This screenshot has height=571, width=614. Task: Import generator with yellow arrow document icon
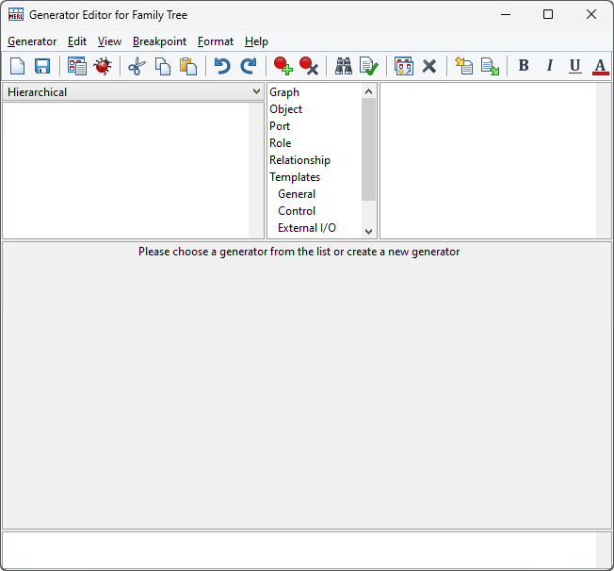pyautogui.click(x=464, y=66)
